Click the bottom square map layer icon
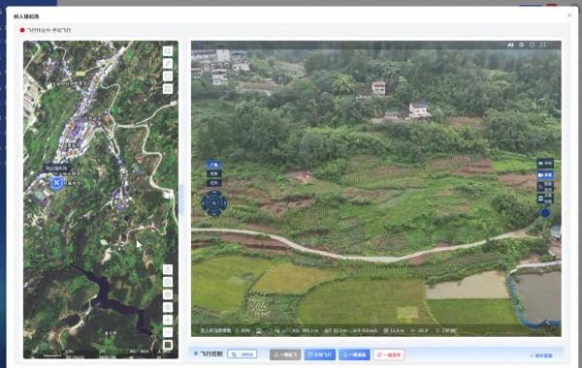582x368 pixels. [168, 345]
